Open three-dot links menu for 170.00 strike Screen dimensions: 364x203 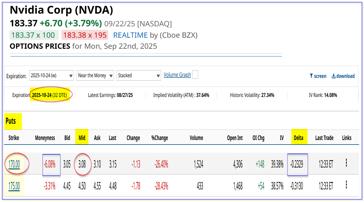pyautogui.click(x=346, y=163)
